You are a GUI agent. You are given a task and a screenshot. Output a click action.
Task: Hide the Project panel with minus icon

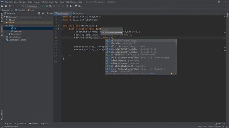(52, 14)
